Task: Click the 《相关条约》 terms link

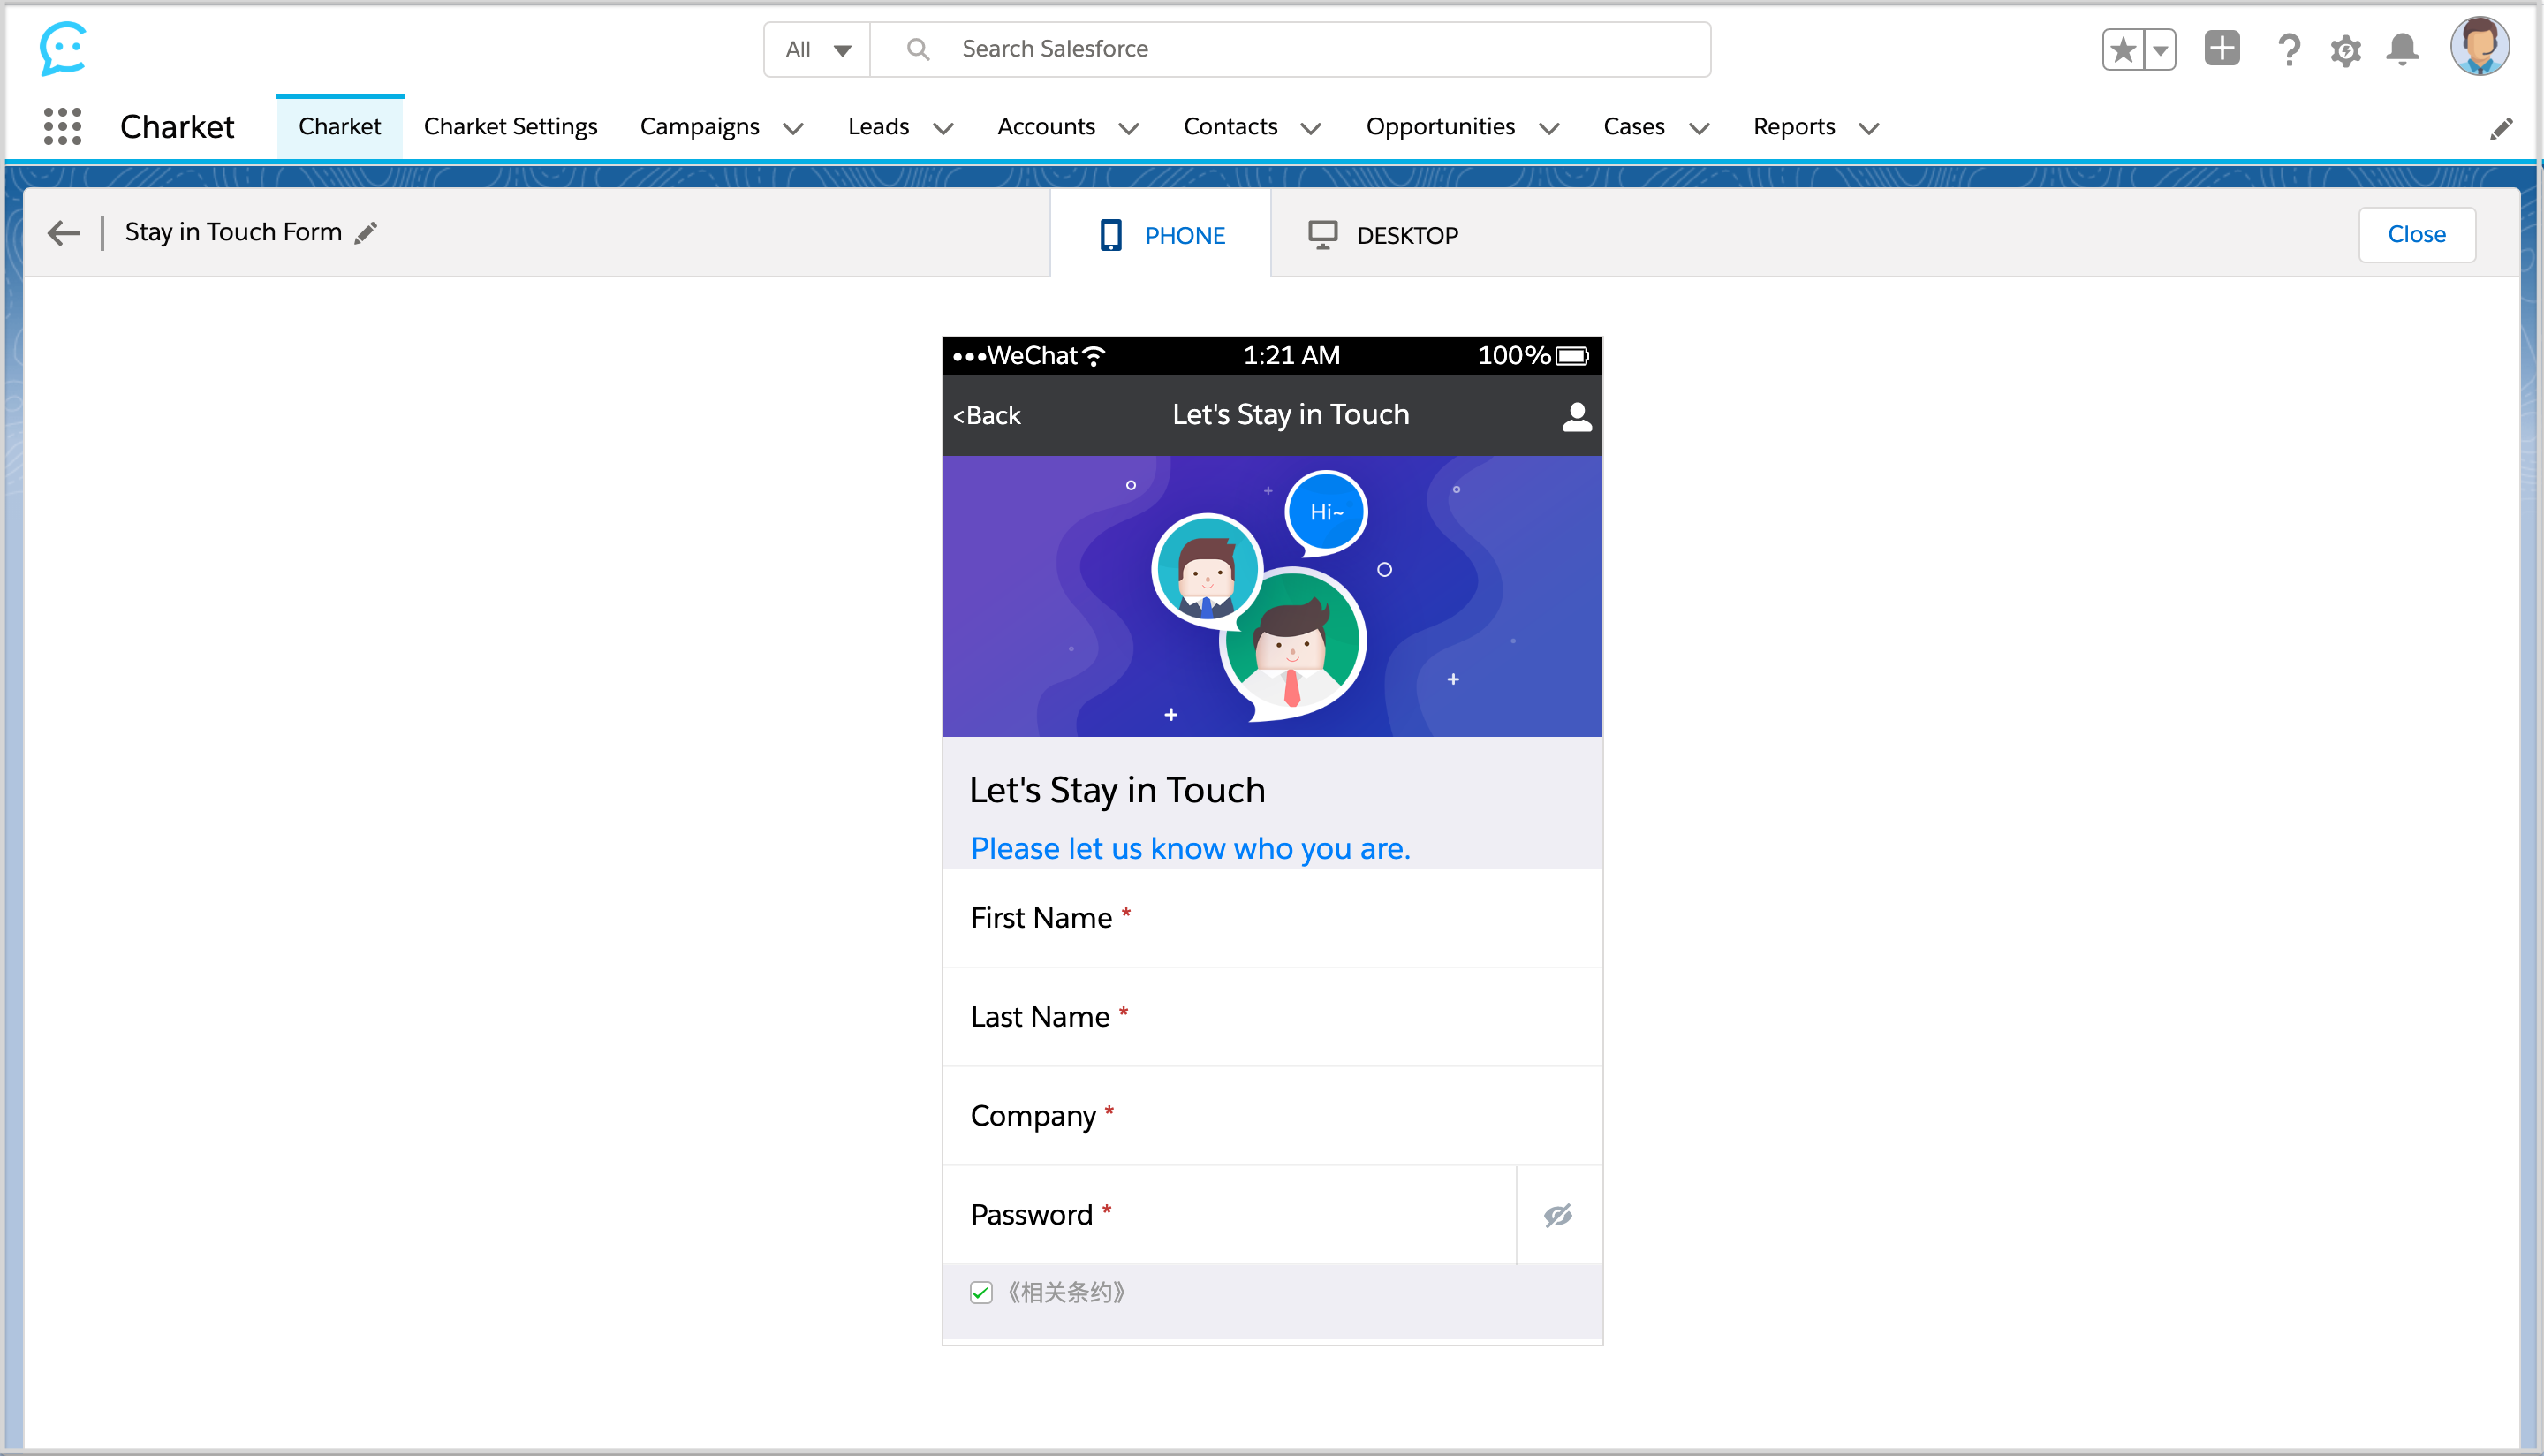Action: point(1065,1292)
